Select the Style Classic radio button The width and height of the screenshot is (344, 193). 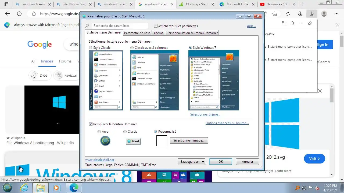pyautogui.click(x=91, y=48)
